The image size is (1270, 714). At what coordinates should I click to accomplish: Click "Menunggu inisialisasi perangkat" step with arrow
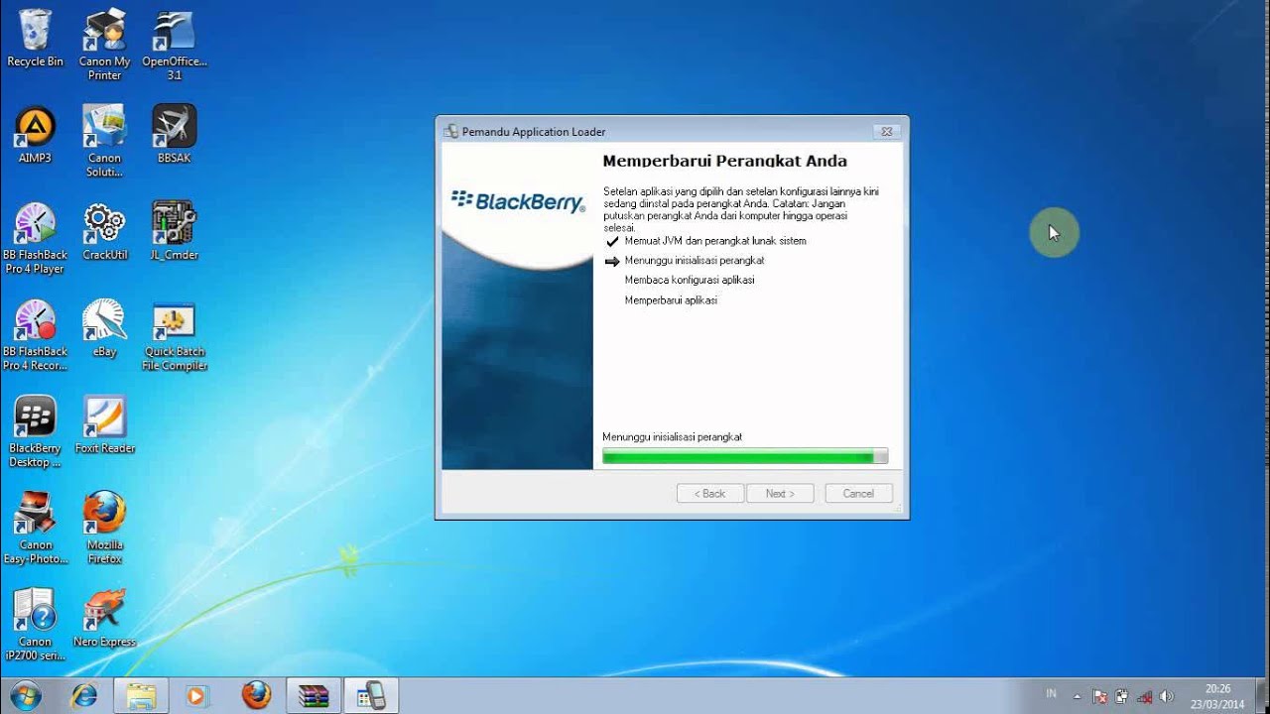click(695, 261)
